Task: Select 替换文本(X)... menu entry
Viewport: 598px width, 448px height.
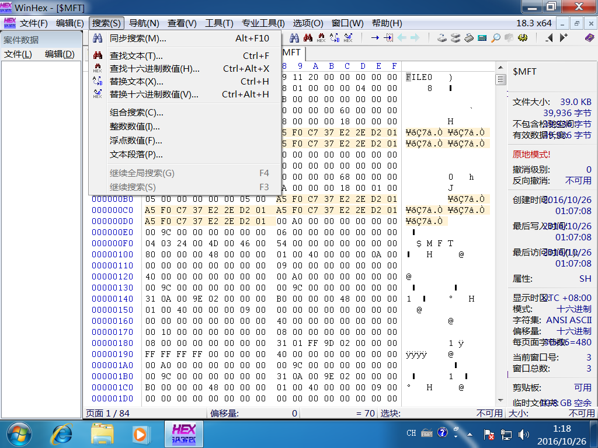Action: click(x=185, y=82)
